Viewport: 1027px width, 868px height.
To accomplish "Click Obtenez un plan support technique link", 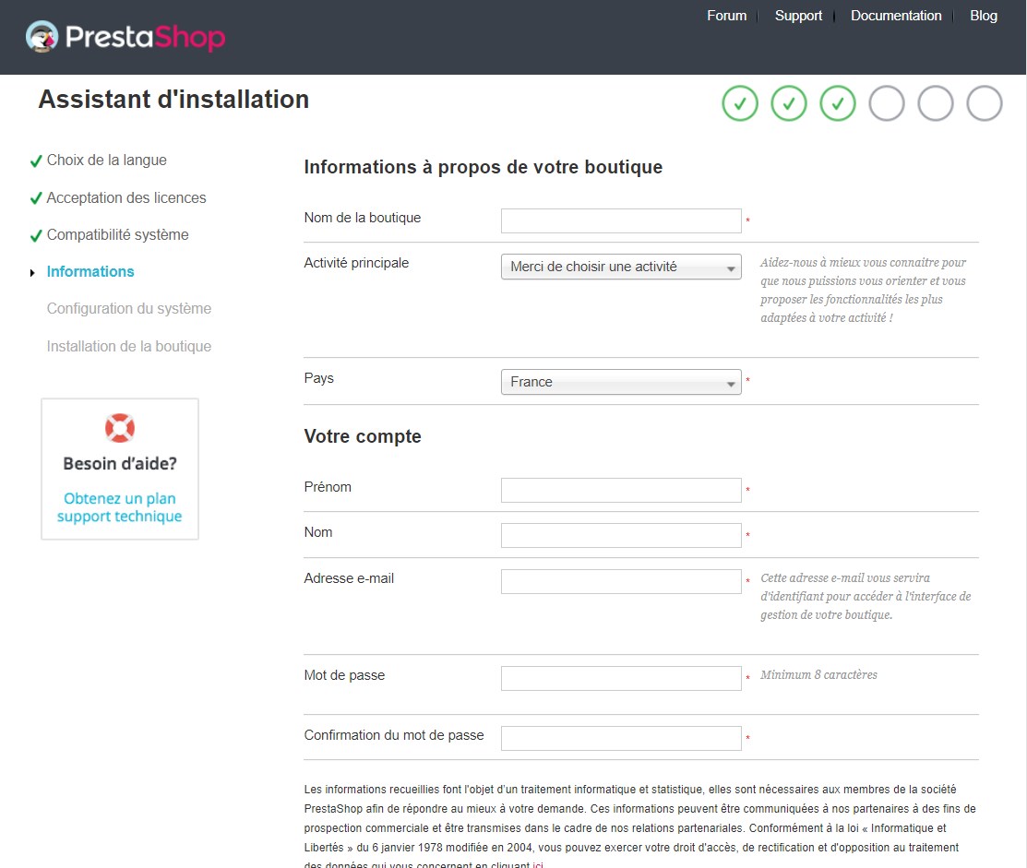I will tap(119, 507).
